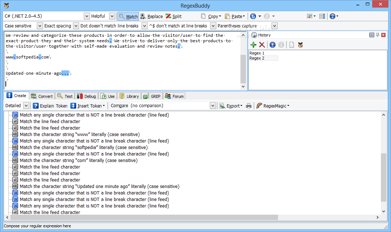Click the Undo arrow icon
Image resolution: width=391 pixels, height=232 pixels.
(253, 17)
